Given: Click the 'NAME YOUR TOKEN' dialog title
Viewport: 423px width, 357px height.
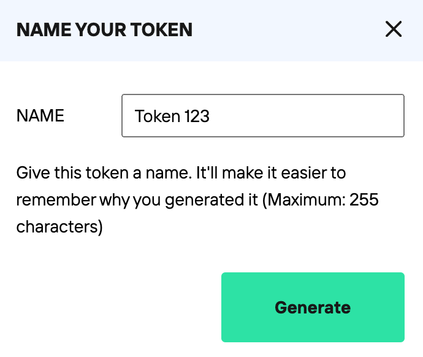Looking at the screenshot, I should (x=104, y=29).
